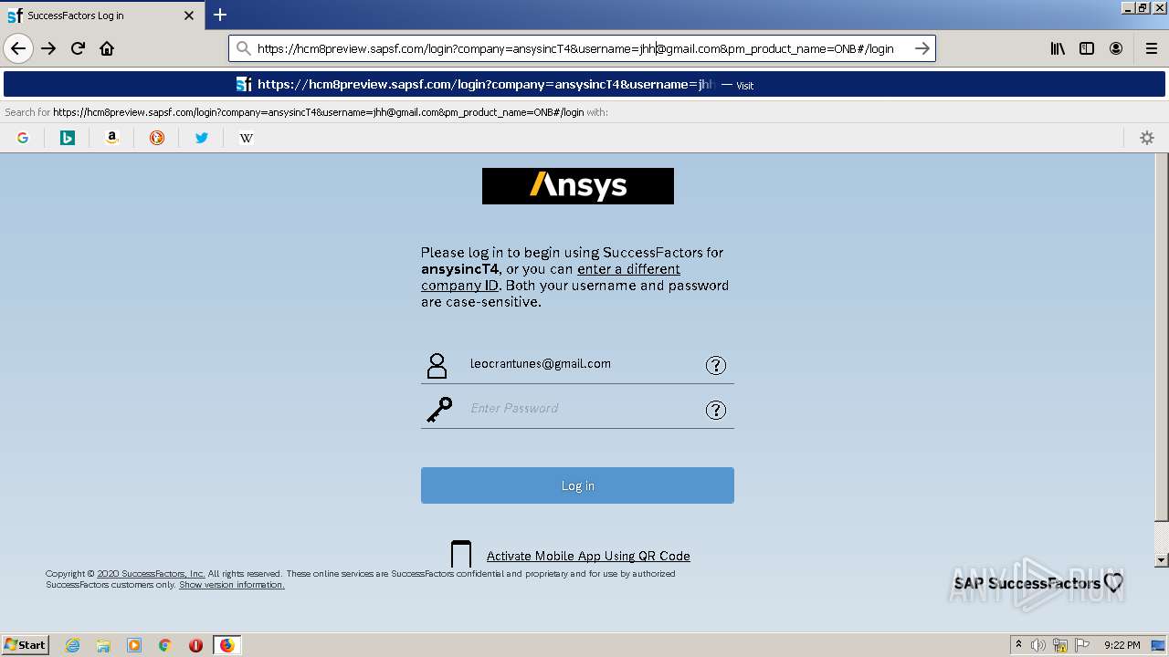Open help icon beside username field
This screenshot has width=1169, height=657.
pyautogui.click(x=716, y=365)
